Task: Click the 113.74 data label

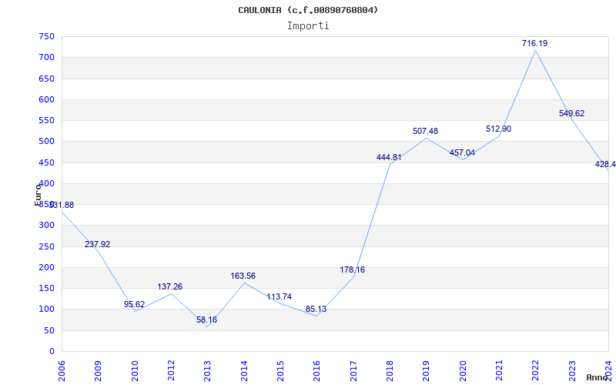Action: [x=280, y=297]
